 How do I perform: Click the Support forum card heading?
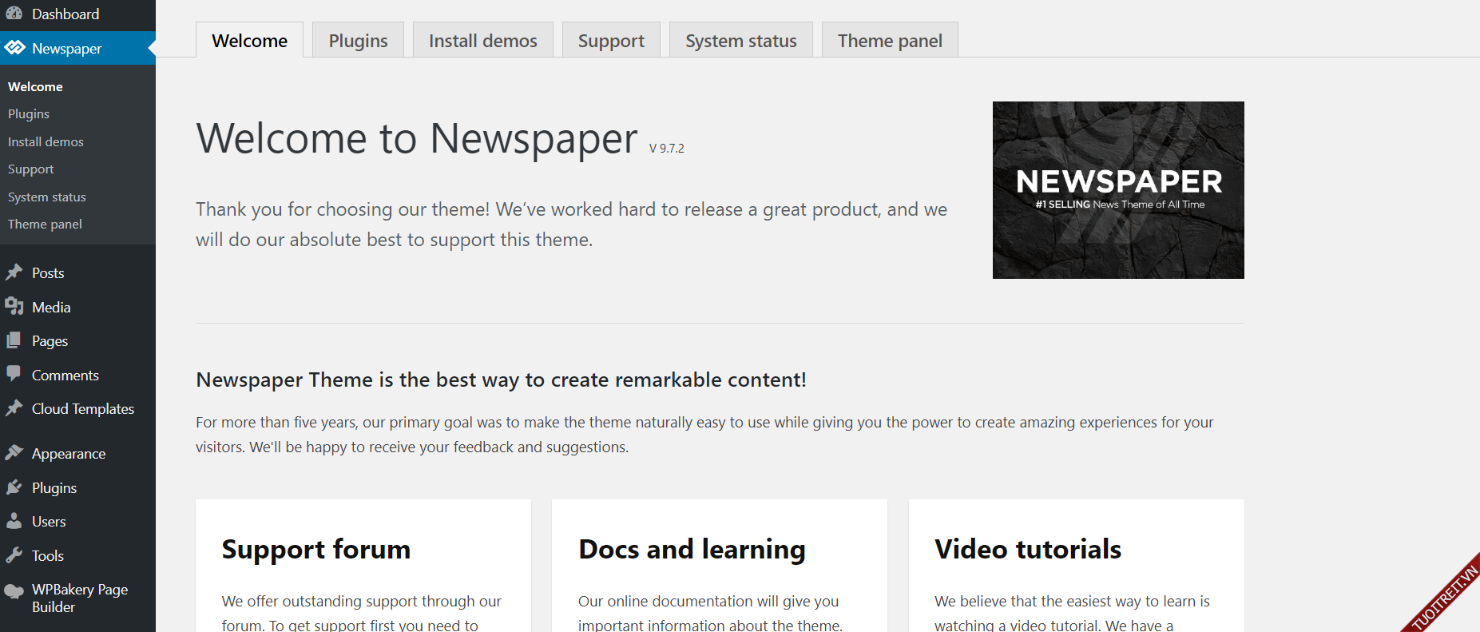[x=316, y=549]
